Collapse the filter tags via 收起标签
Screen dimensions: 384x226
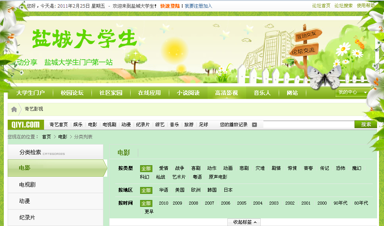243,222
